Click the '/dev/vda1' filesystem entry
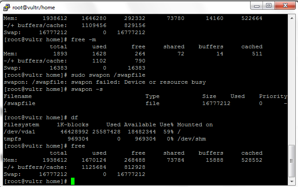The image size is (298, 187). (x=20, y=132)
